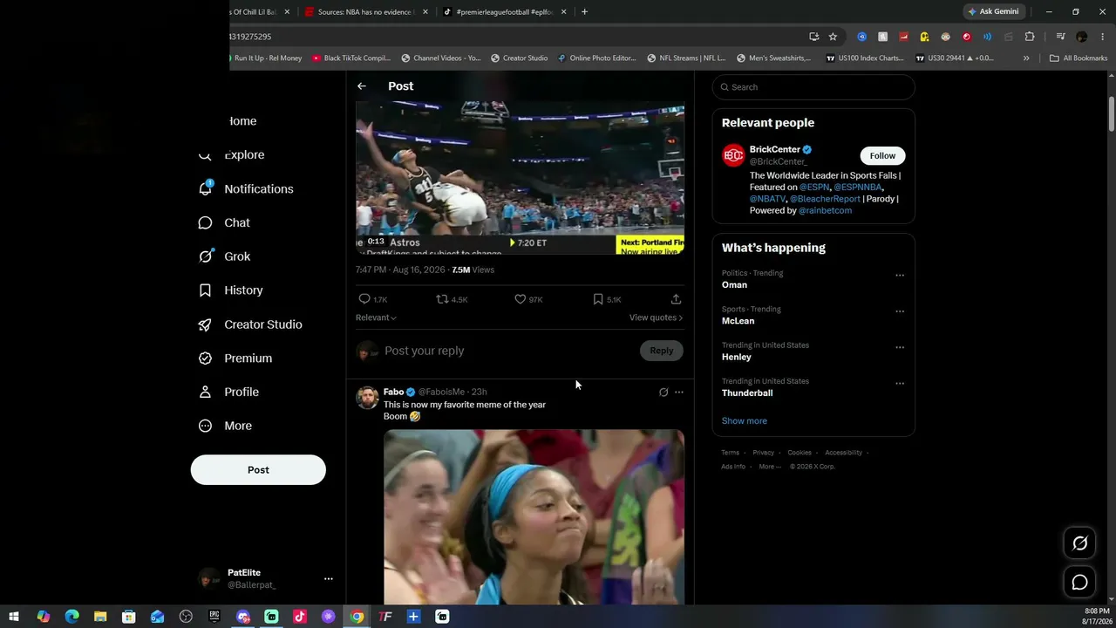Click the Reply button
Image resolution: width=1116 pixels, height=628 pixels.
[661, 351]
